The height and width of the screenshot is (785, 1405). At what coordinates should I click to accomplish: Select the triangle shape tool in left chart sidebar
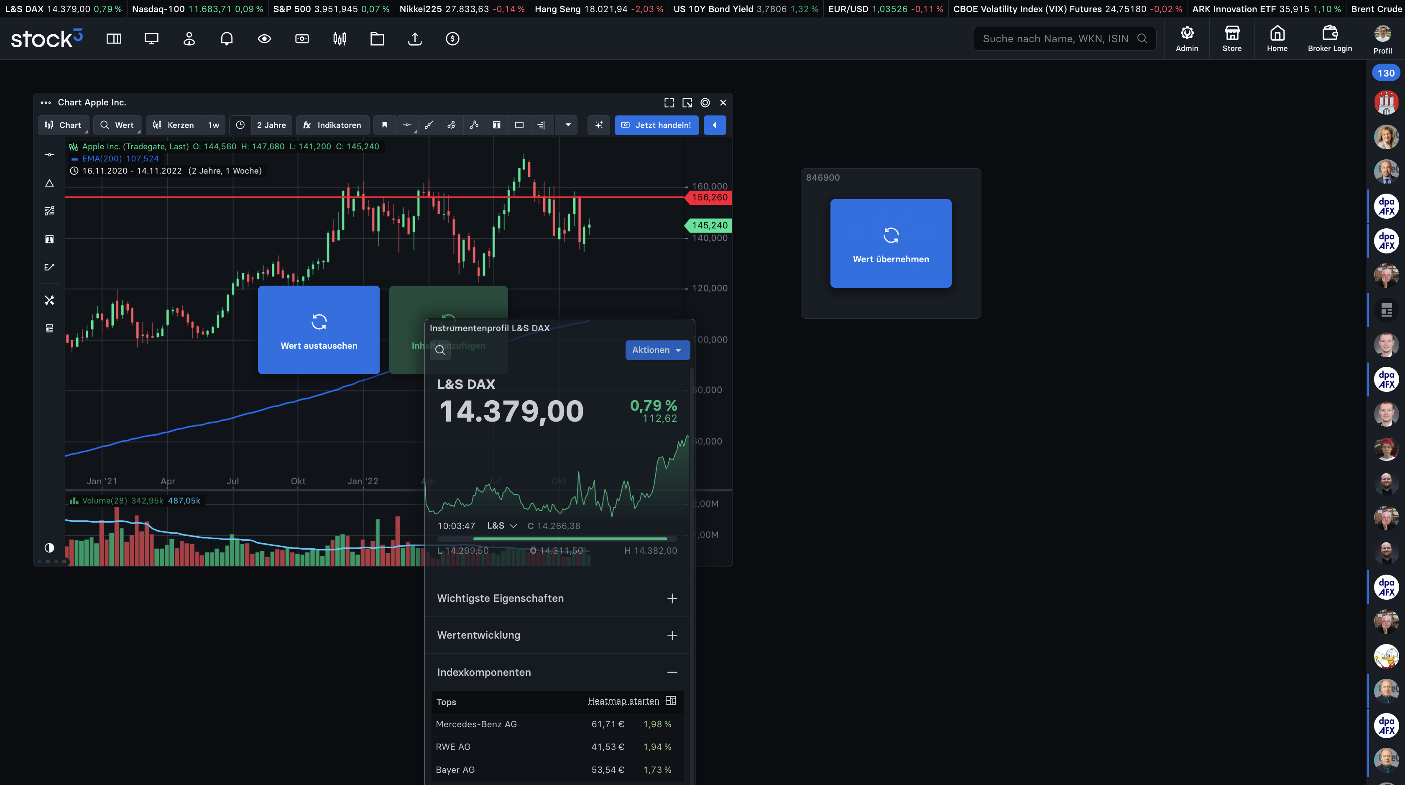(x=49, y=183)
